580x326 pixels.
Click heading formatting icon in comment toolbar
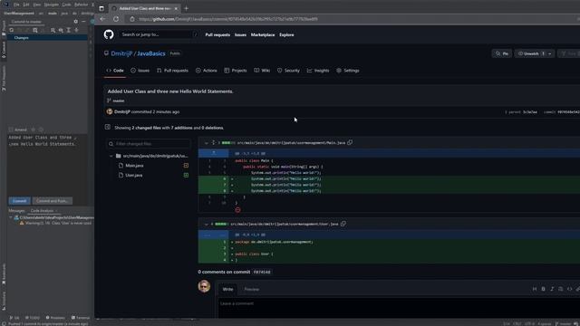(535, 289)
